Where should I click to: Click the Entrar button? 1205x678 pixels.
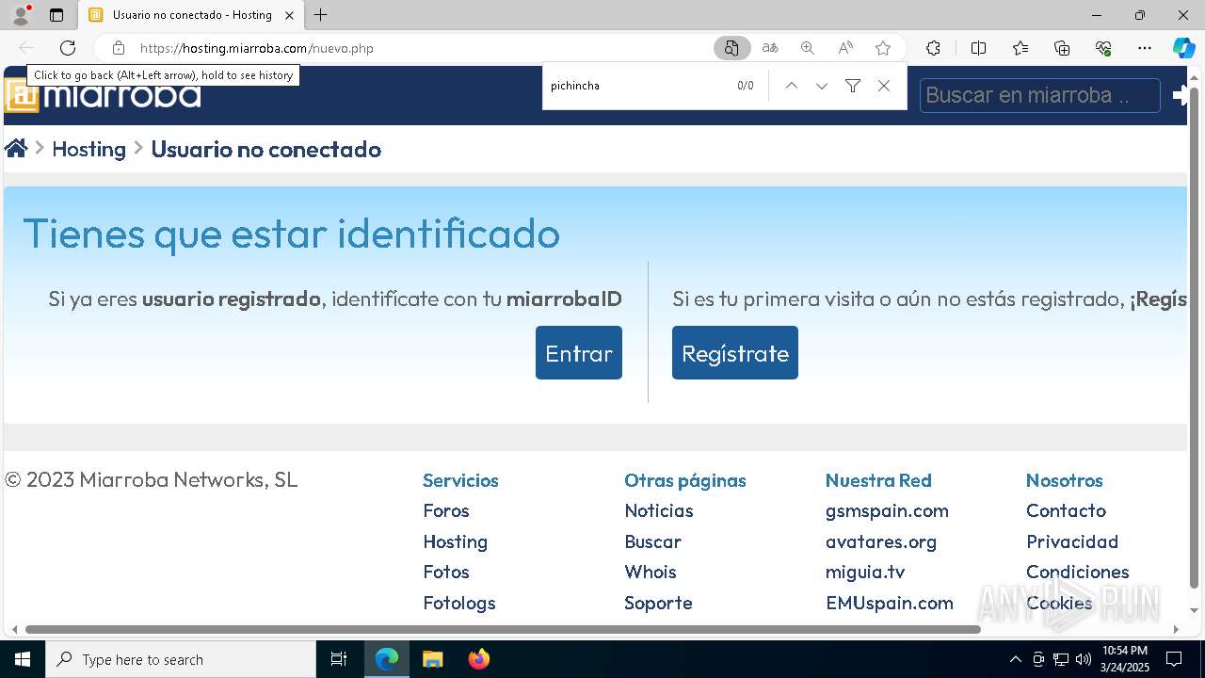(579, 353)
